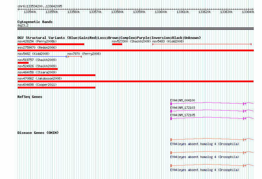
Task: Select the RefSeq Genes track title
Action: pos(30,97)
